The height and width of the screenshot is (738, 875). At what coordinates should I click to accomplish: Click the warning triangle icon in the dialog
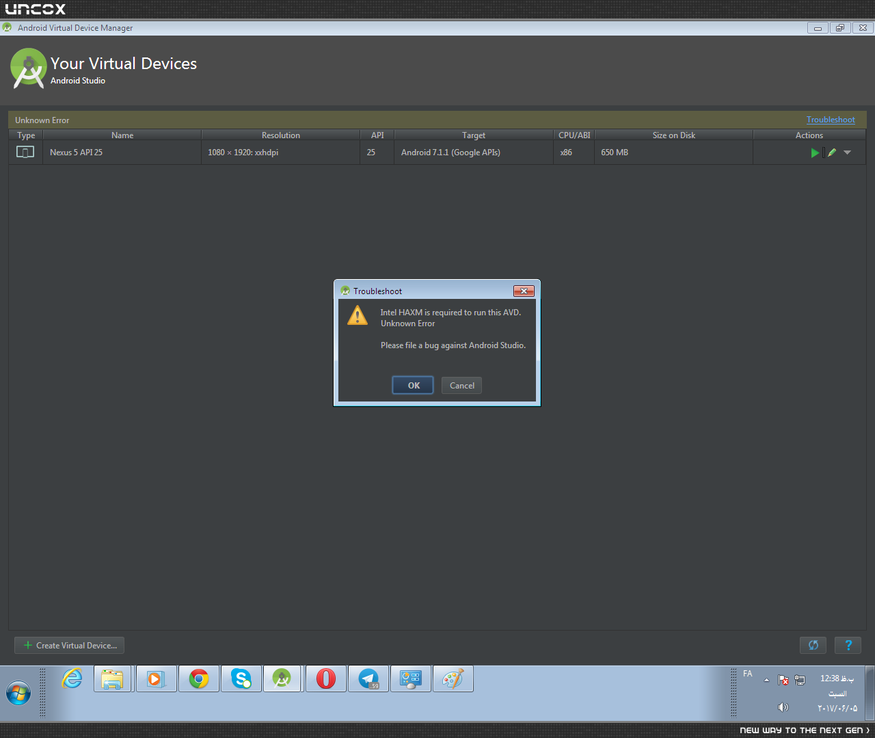pyautogui.click(x=358, y=315)
